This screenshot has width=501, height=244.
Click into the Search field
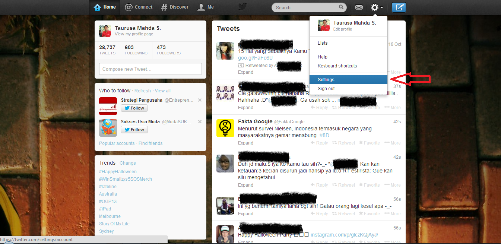click(309, 7)
